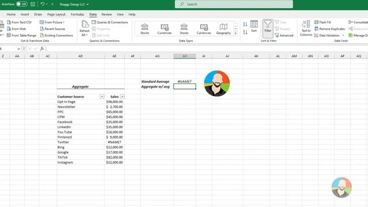Click the Flash Fill button

coord(323,22)
